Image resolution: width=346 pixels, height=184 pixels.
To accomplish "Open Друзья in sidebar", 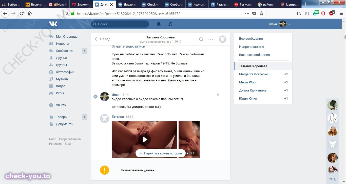I will point(61,58).
